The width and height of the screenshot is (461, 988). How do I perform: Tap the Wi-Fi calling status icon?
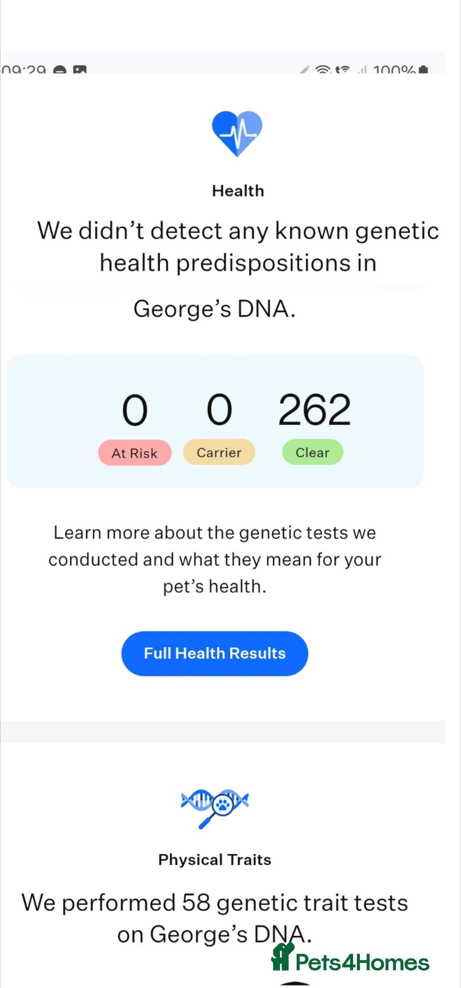coord(343,69)
